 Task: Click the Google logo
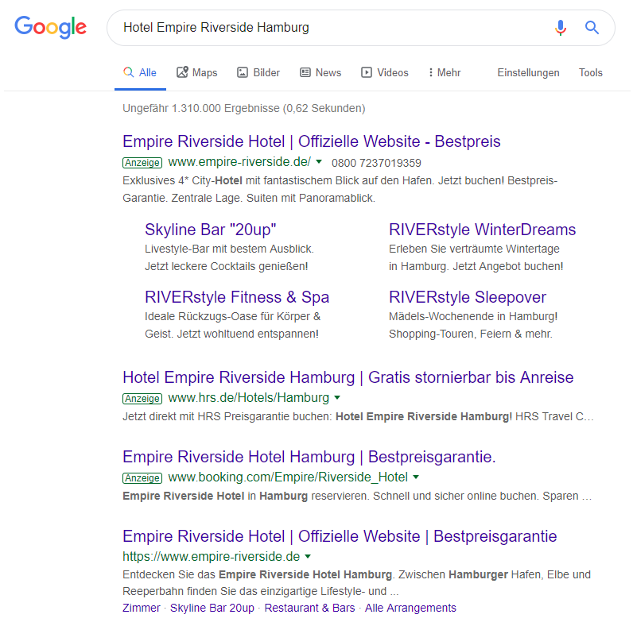(x=50, y=28)
